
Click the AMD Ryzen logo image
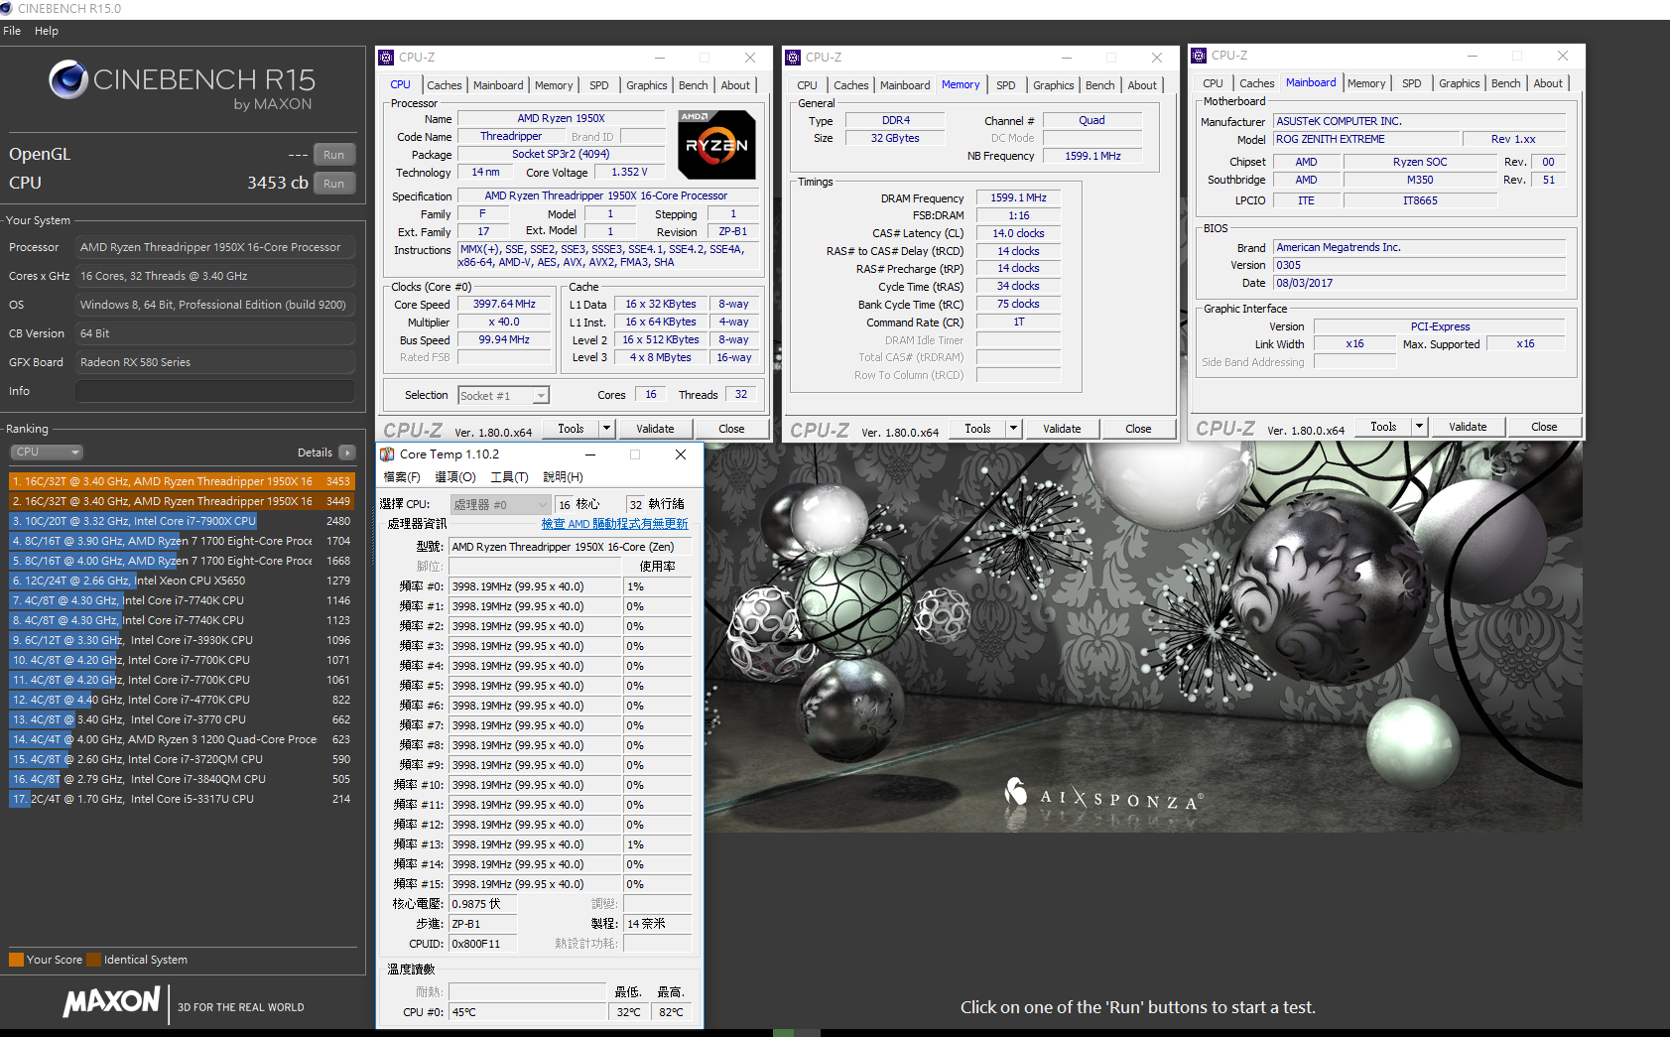pos(716,145)
